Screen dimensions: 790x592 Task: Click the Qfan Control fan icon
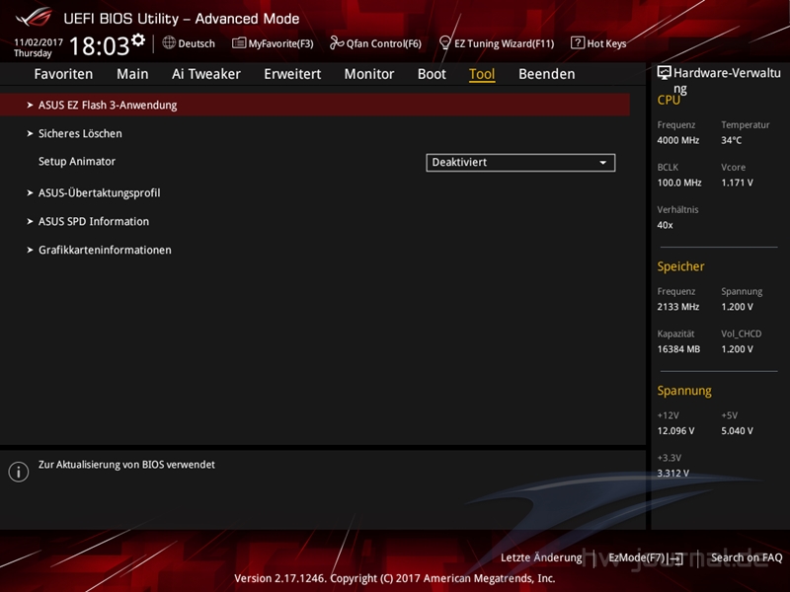click(x=337, y=42)
